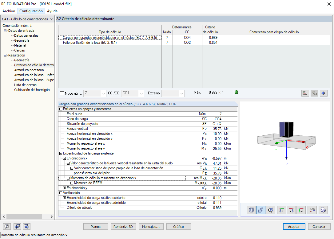Click the Criterio de cálculo 0.989 result row

tap(148, 208)
